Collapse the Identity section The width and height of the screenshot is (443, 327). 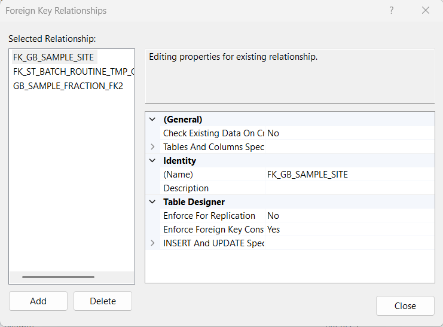pos(152,161)
